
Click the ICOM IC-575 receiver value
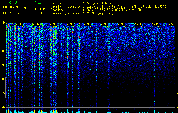coord(113,10)
